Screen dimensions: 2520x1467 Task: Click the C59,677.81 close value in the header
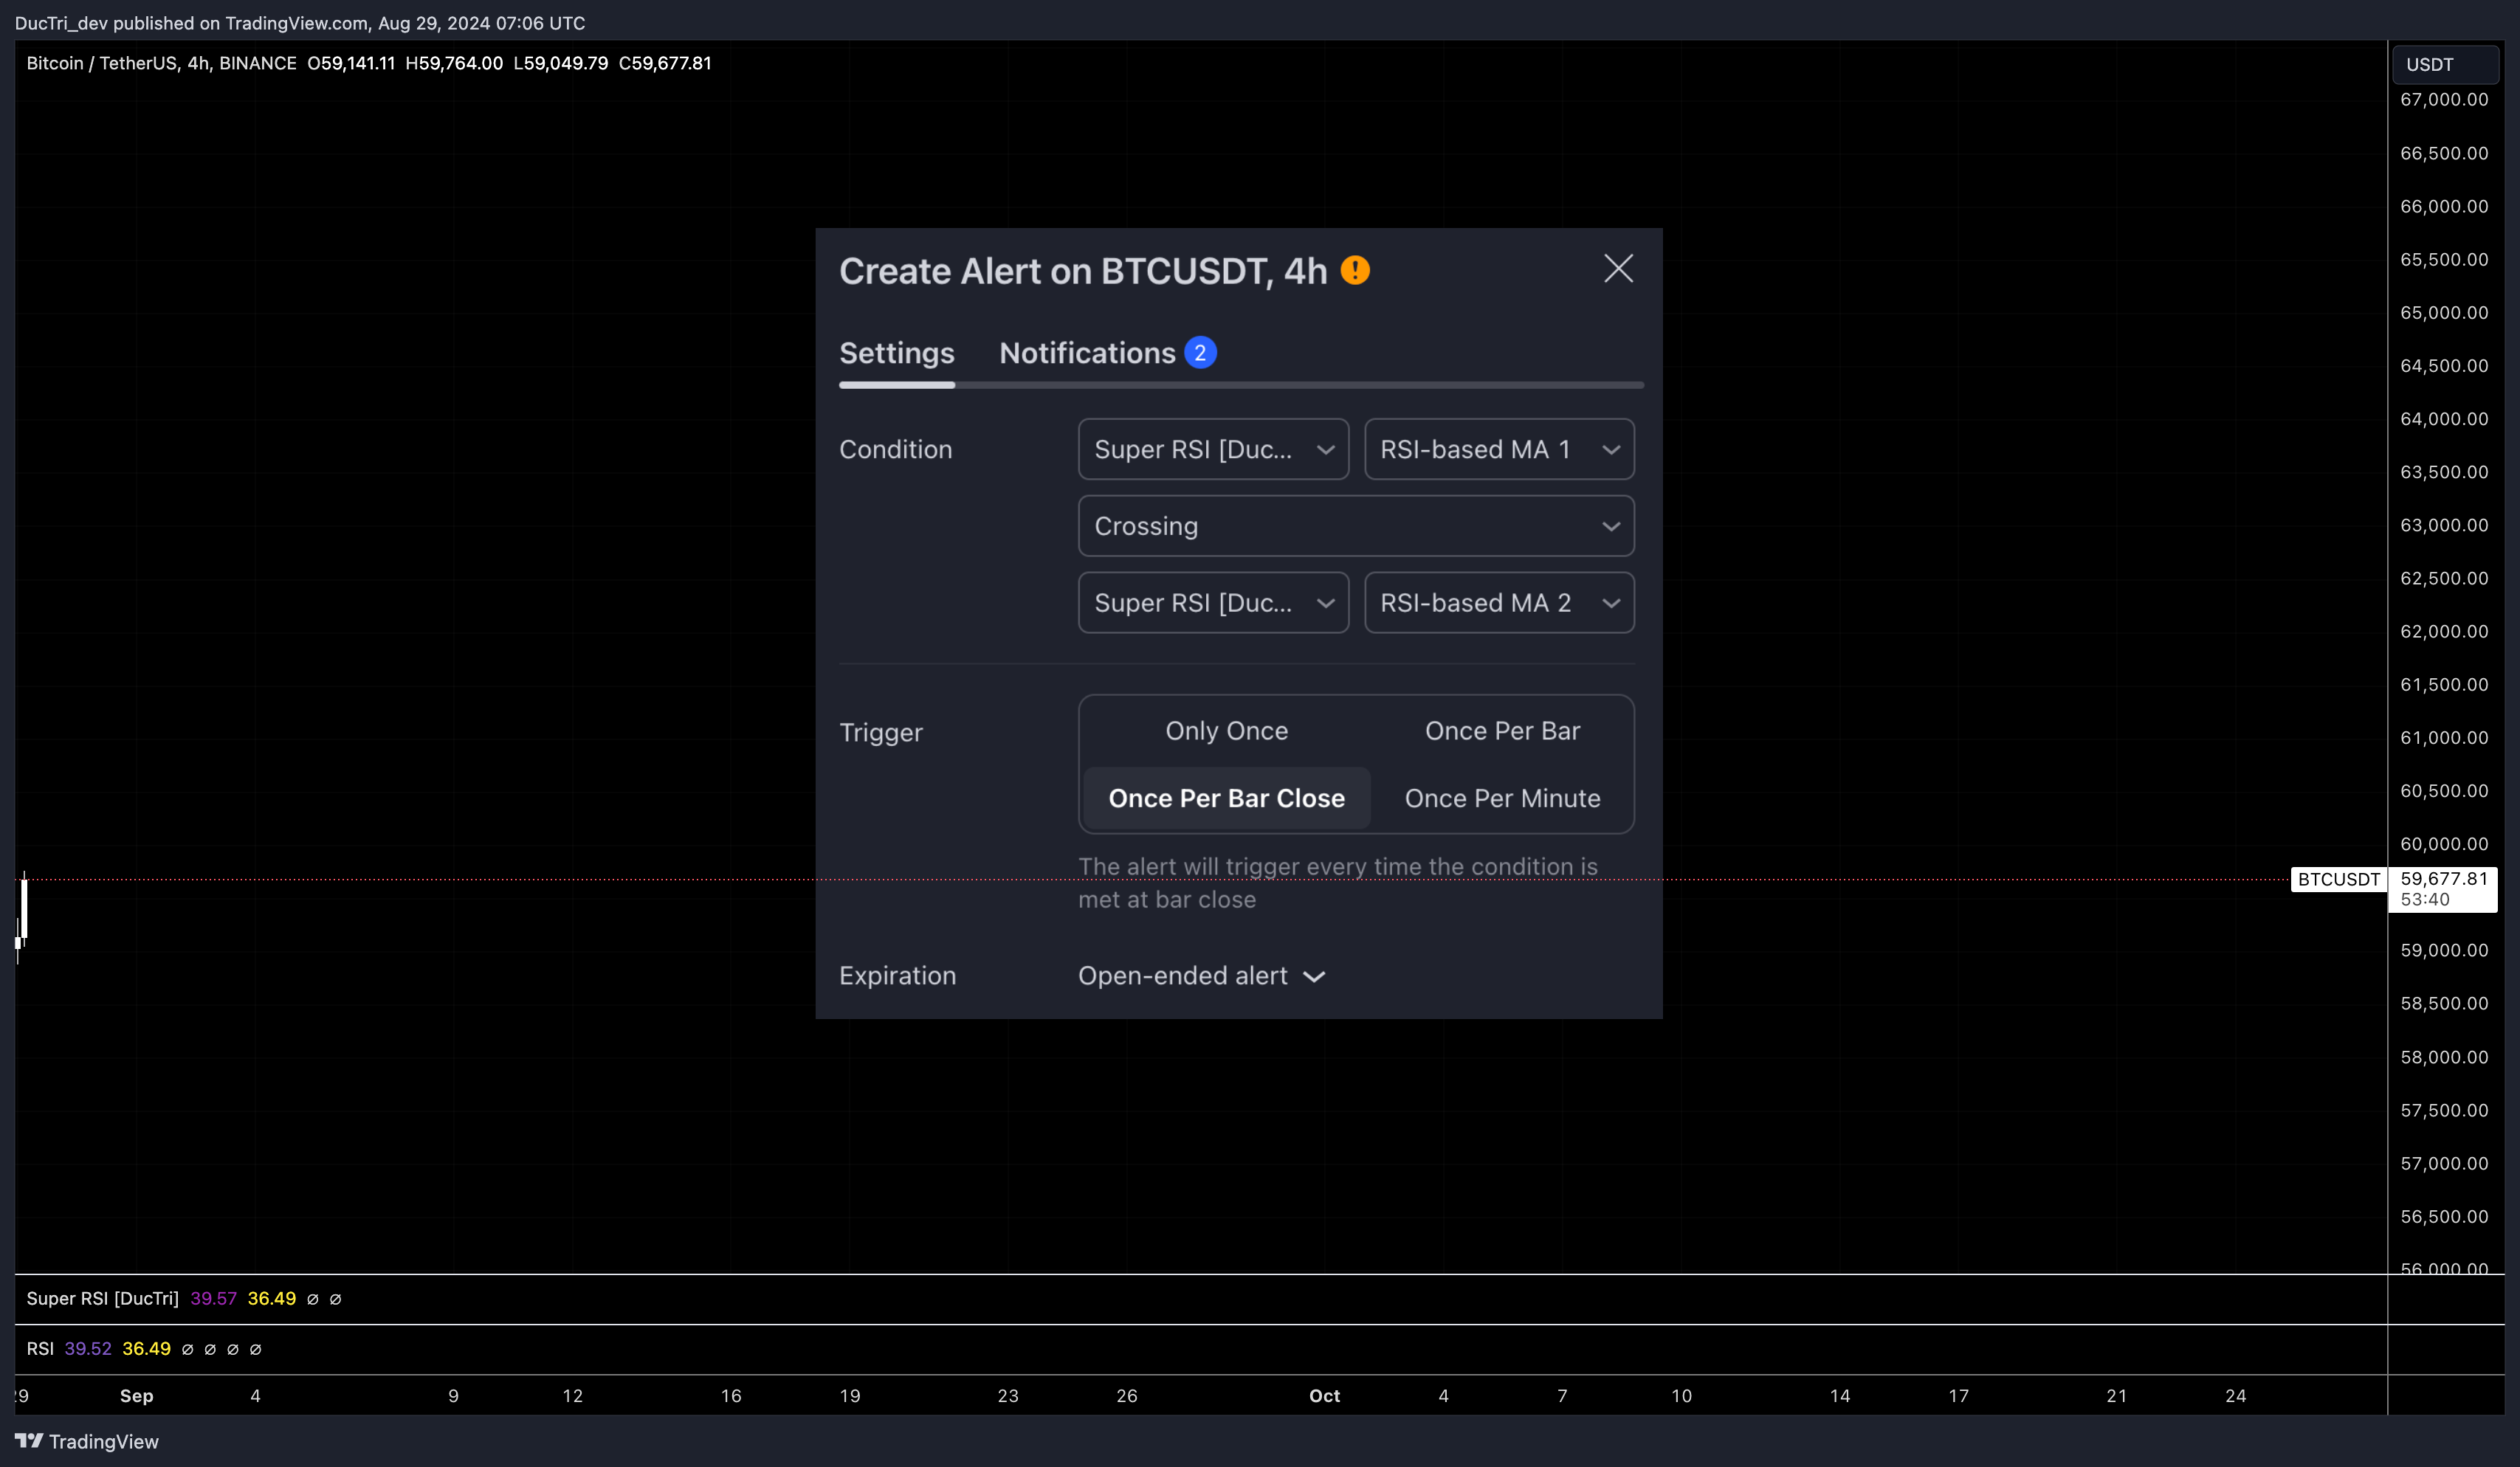tap(665, 63)
